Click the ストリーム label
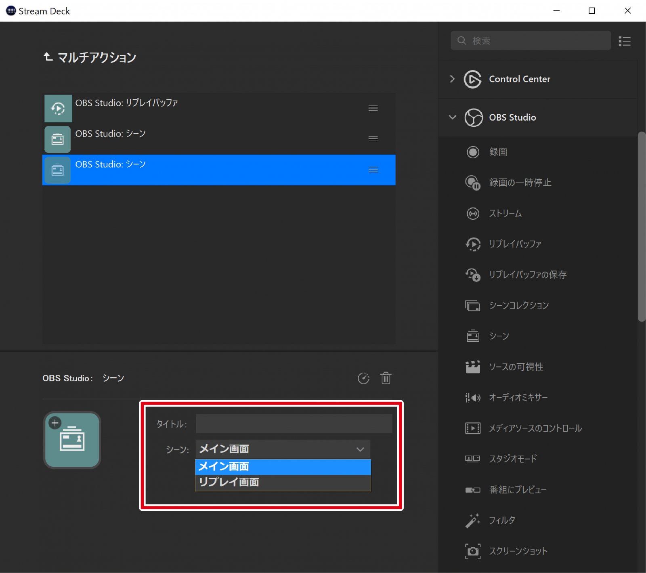This screenshot has width=646, height=573. coord(505,213)
